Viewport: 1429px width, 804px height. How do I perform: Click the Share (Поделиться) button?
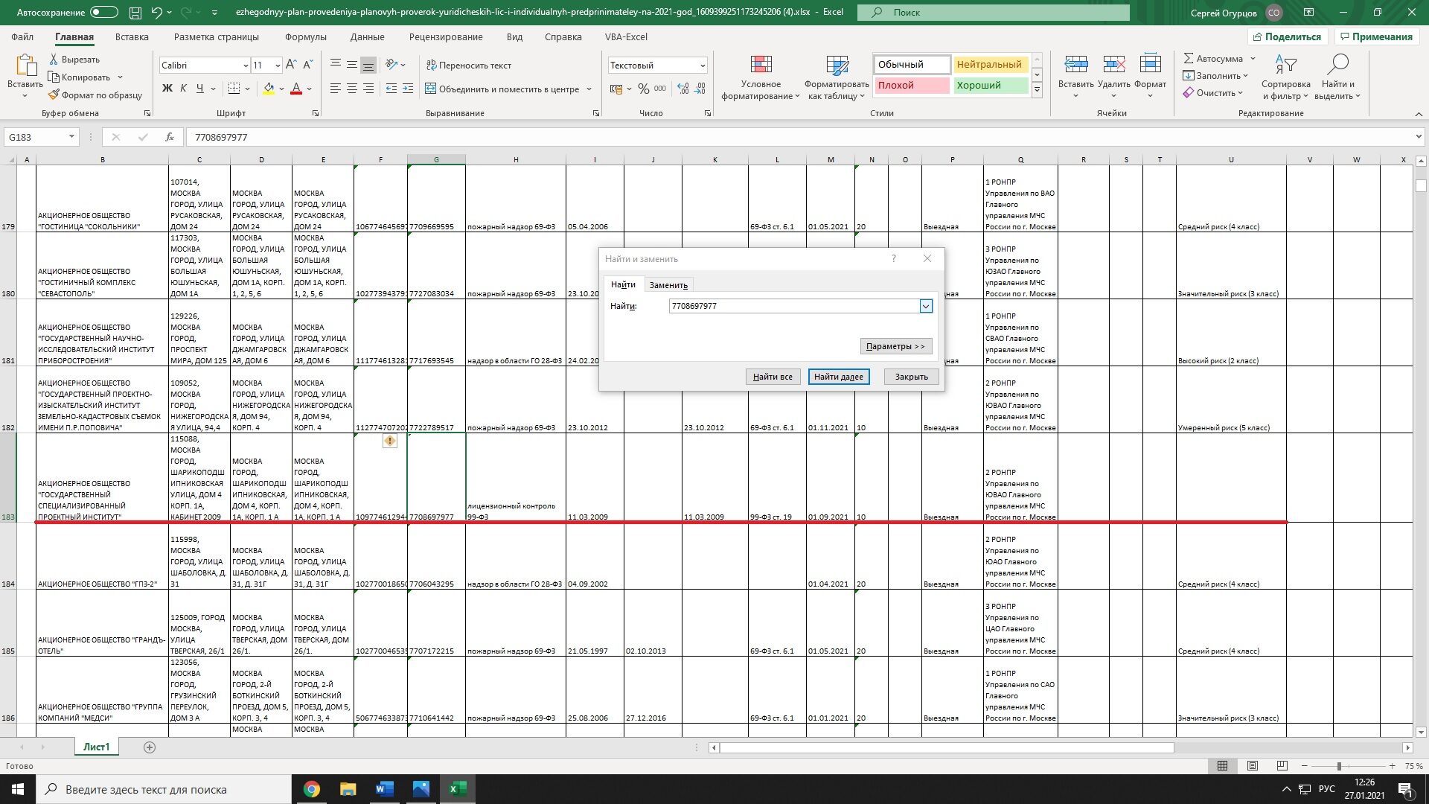(x=1288, y=36)
